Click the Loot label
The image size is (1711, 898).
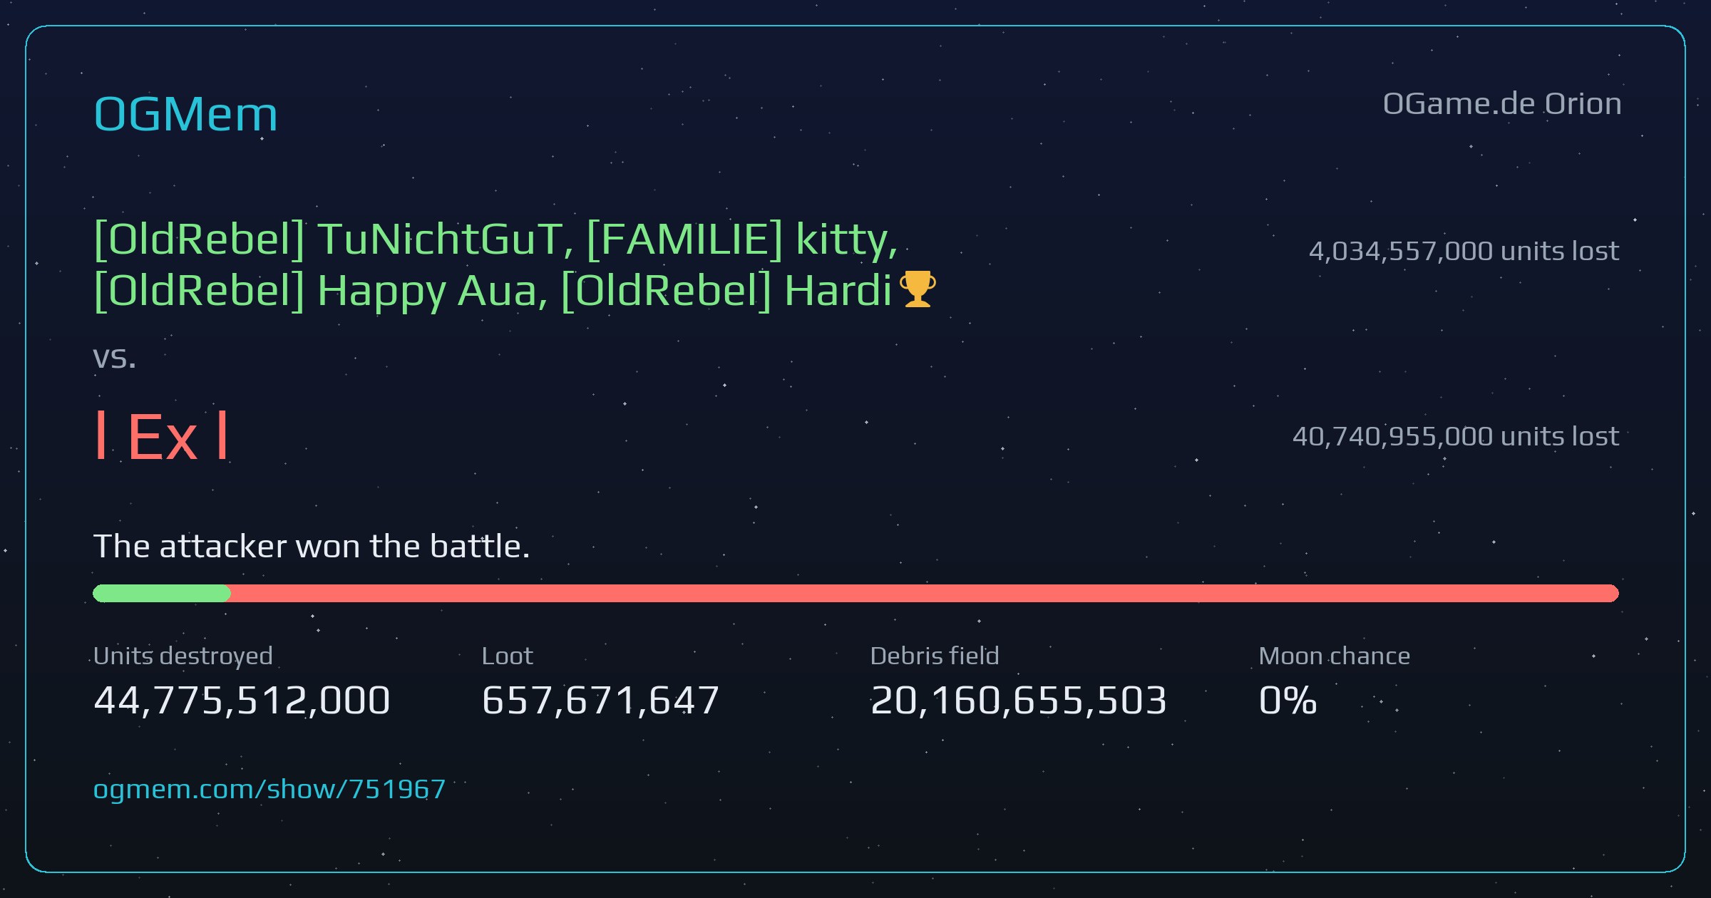[x=507, y=656]
